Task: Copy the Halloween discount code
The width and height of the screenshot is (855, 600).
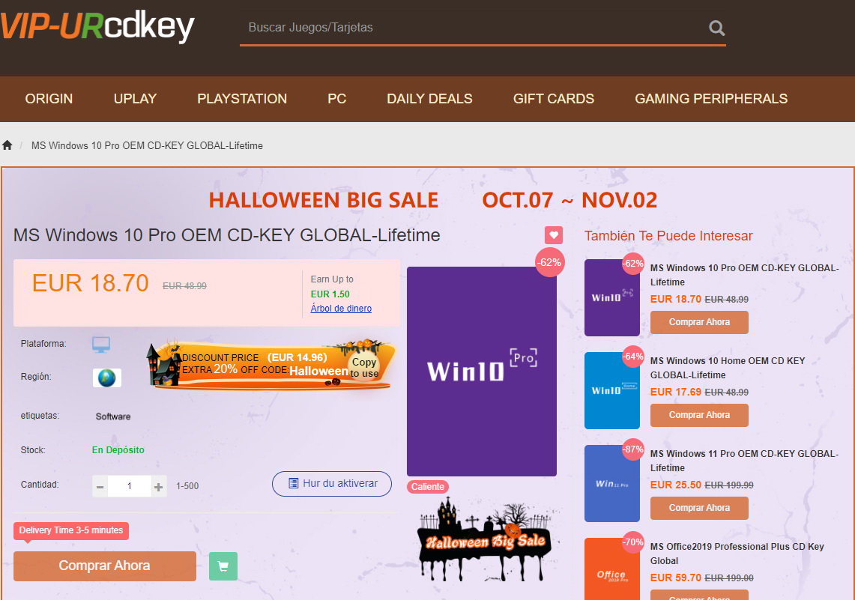Action: pyautogui.click(x=363, y=367)
